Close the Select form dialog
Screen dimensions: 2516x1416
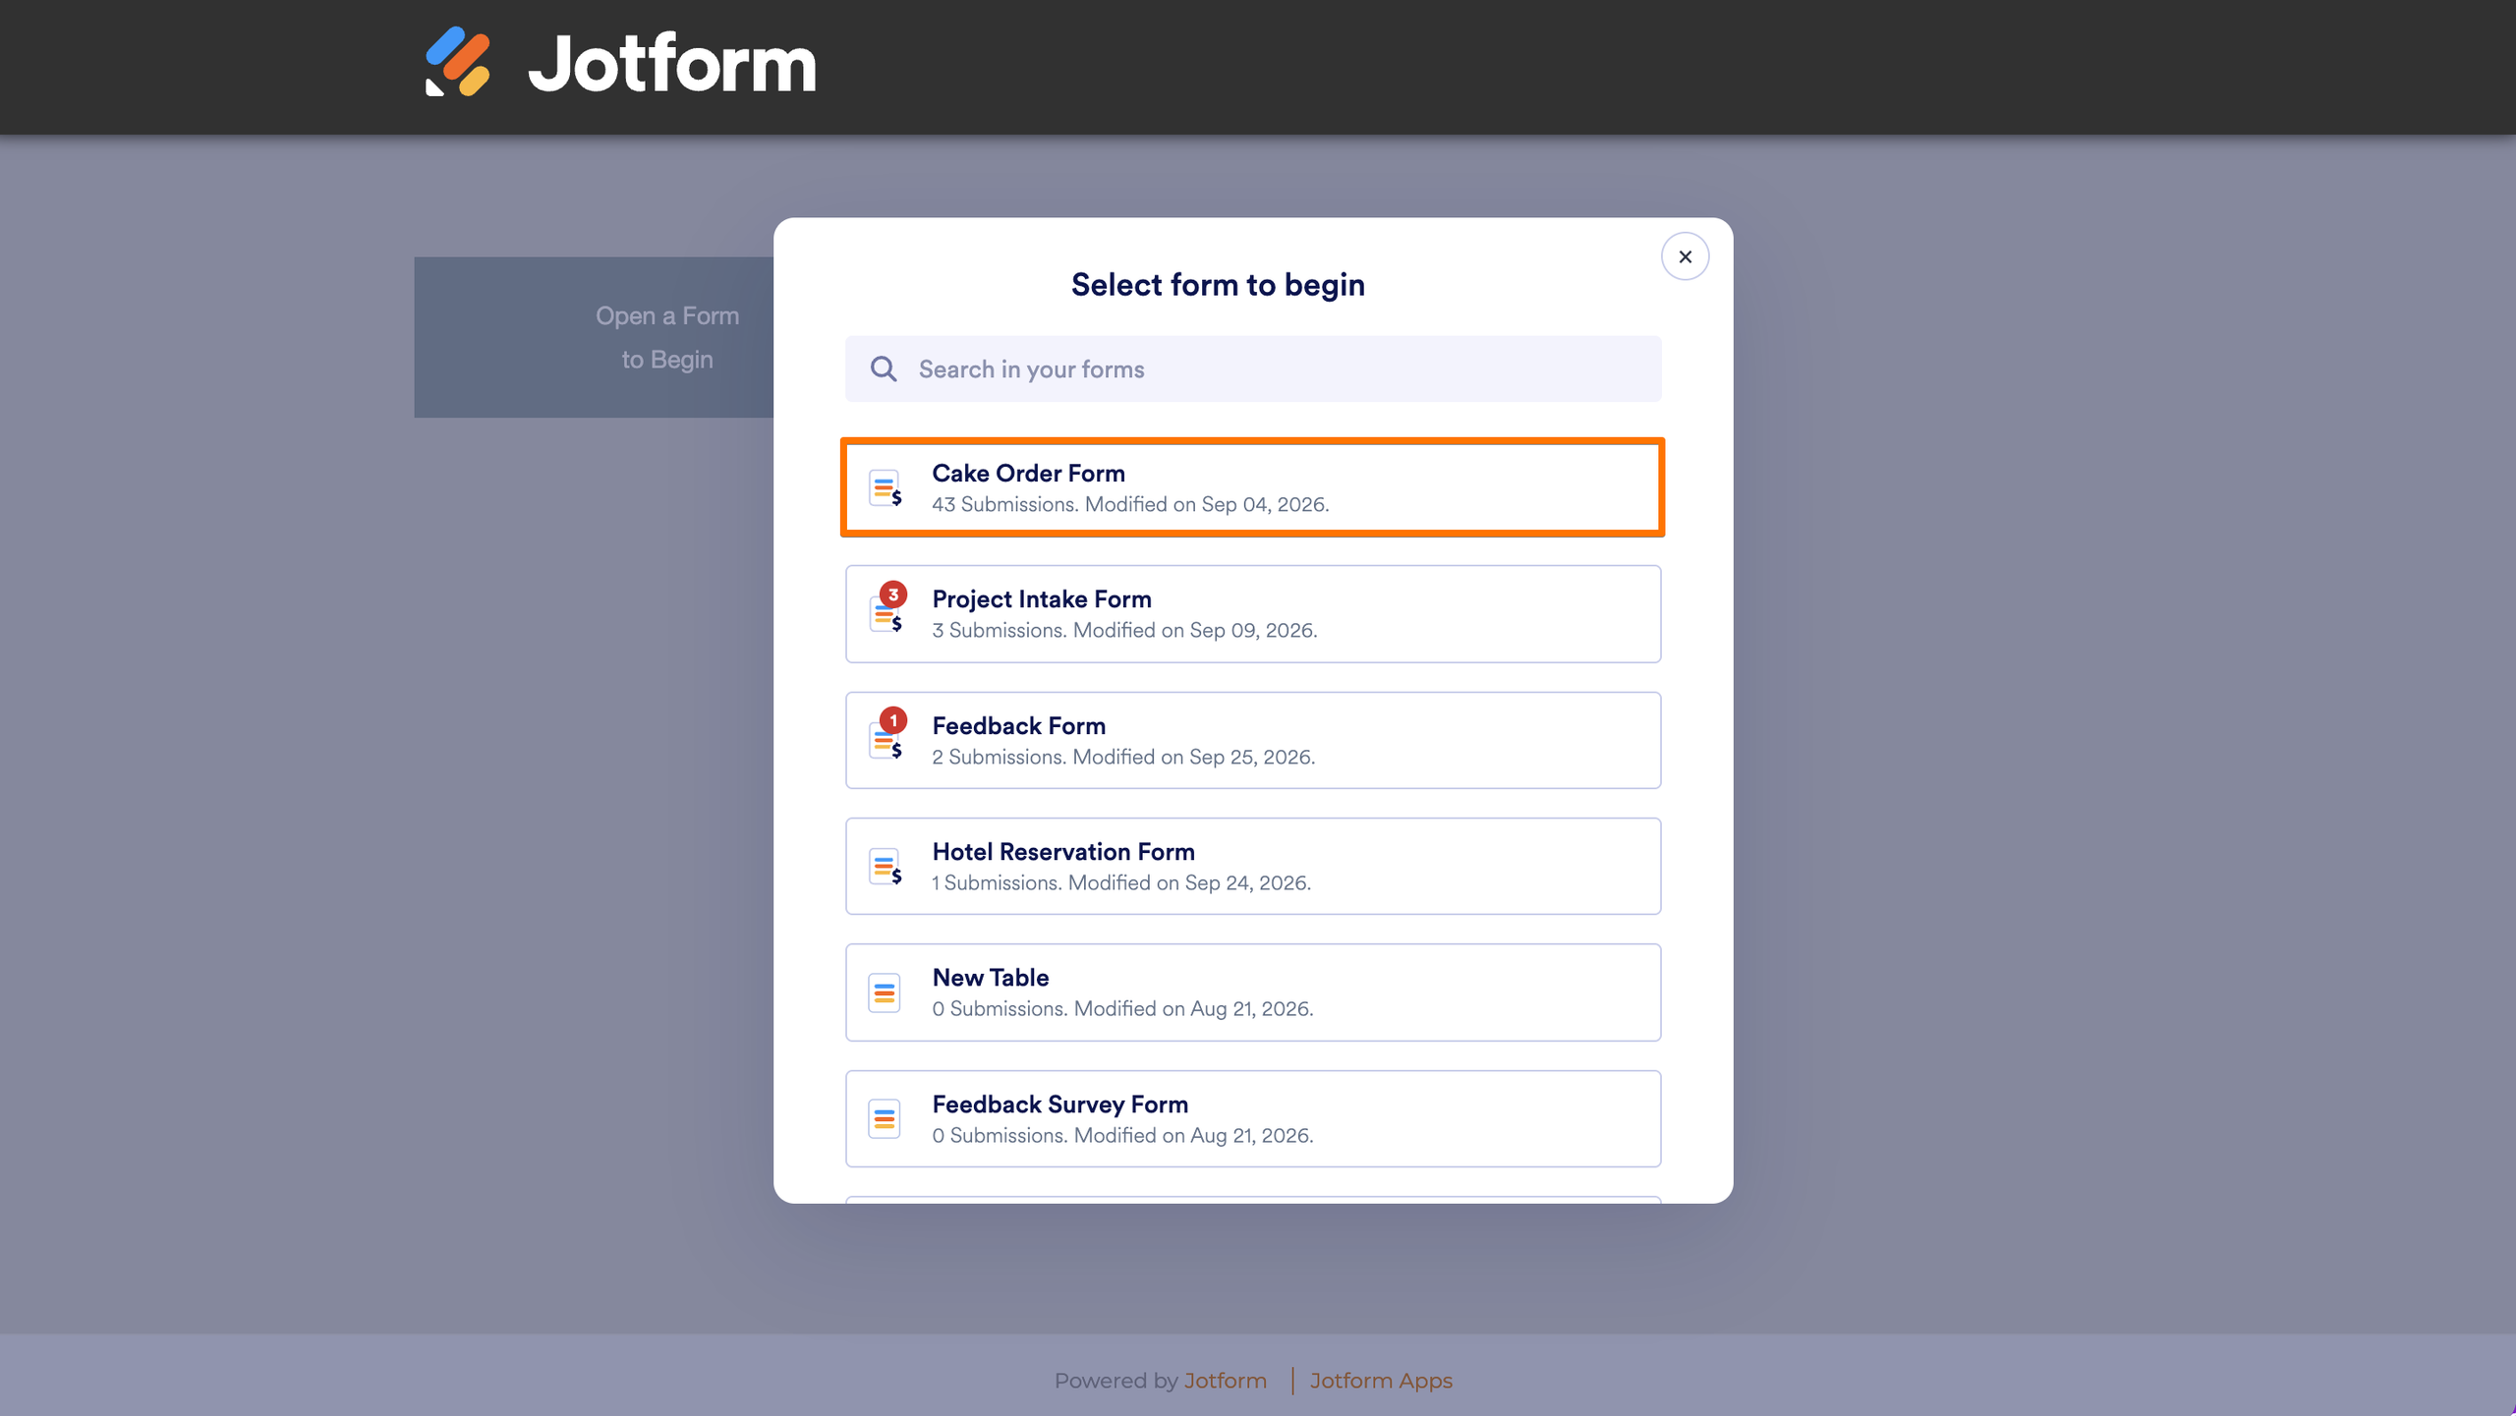[x=1685, y=256]
